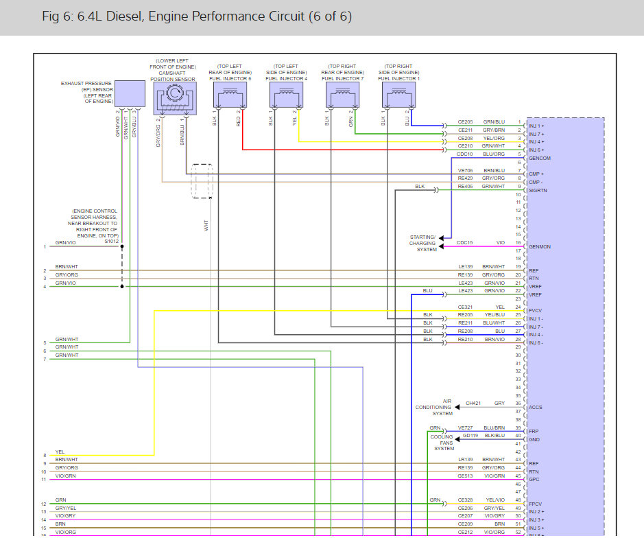
Task: Click the left-side YEL wire label
Action: click(60, 452)
